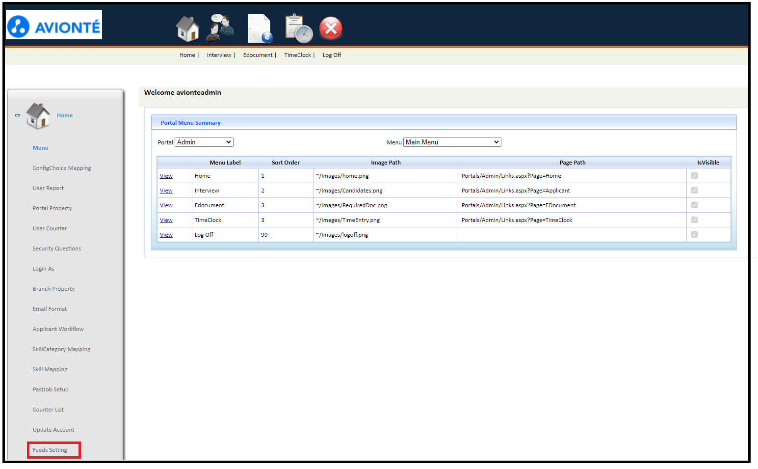Viewport: 758px width, 469px height.
Task: Click the ~/Images/logoff.png cell
Action: click(386, 235)
